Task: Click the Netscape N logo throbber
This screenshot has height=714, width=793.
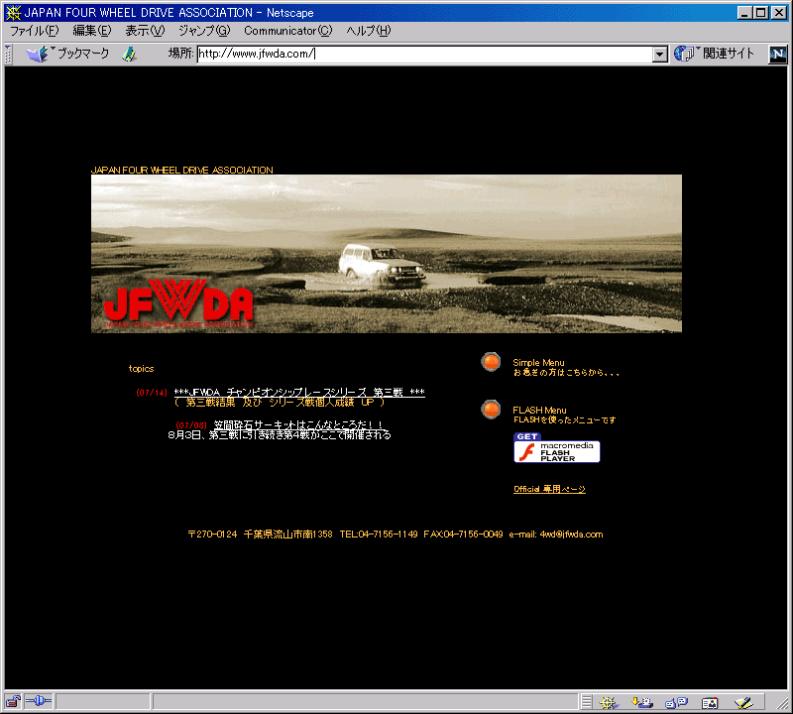Action: click(x=778, y=55)
